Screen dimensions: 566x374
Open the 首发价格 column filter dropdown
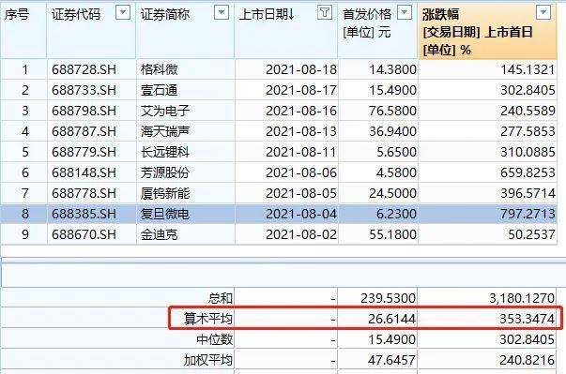coord(405,12)
